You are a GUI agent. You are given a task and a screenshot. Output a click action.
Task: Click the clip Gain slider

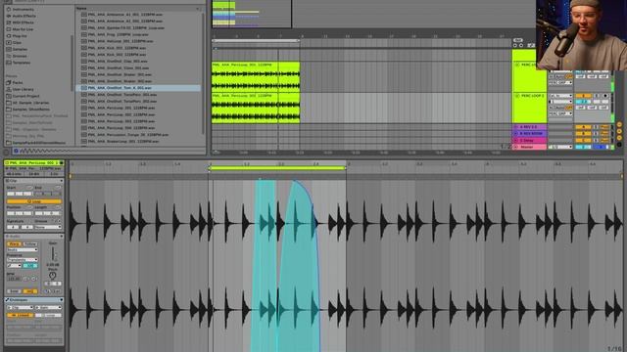tap(52, 254)
